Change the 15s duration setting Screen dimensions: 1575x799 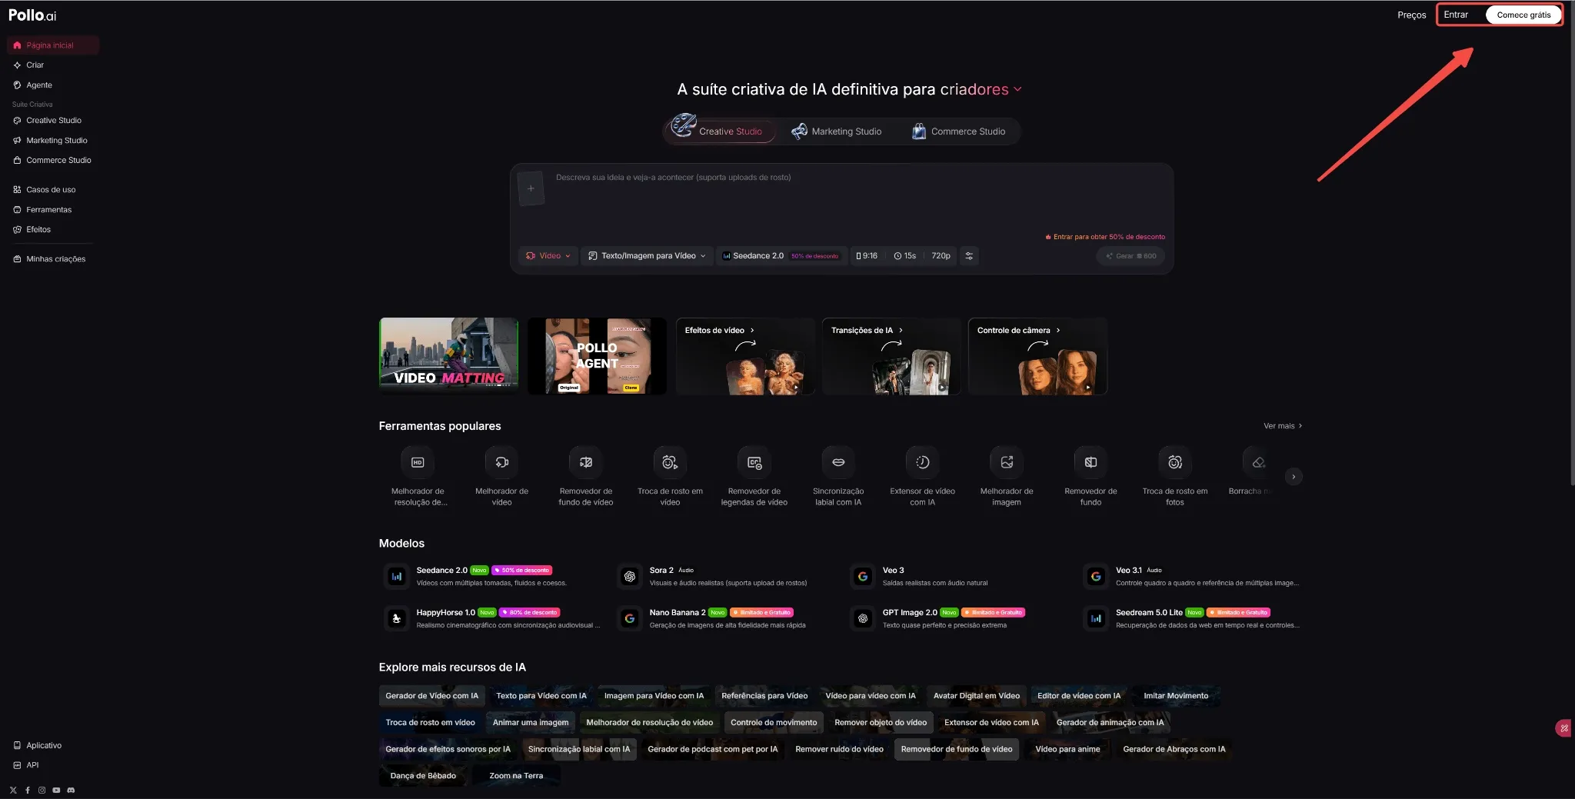(x=904, y=256)
